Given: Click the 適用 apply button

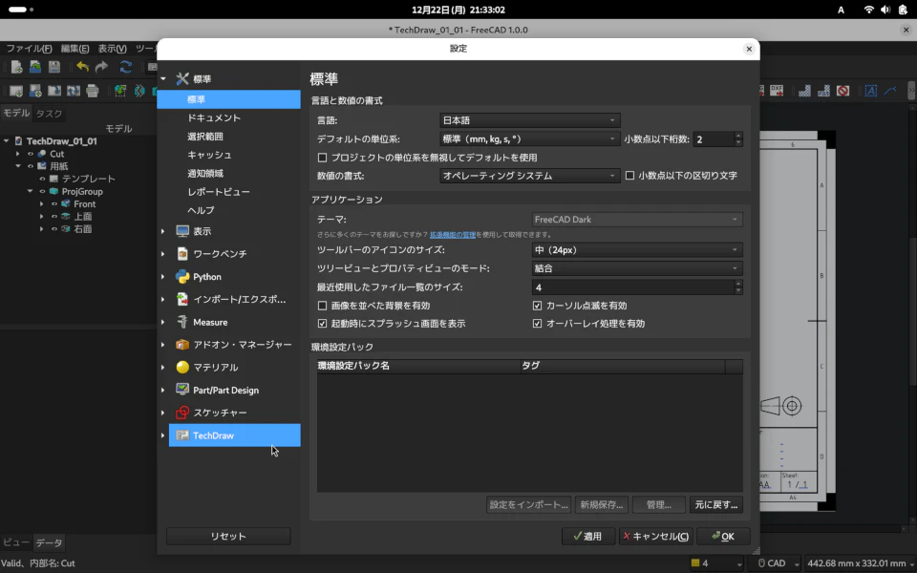Looking at the screenshot, I should pyautogui.click(x=588, y=536).
